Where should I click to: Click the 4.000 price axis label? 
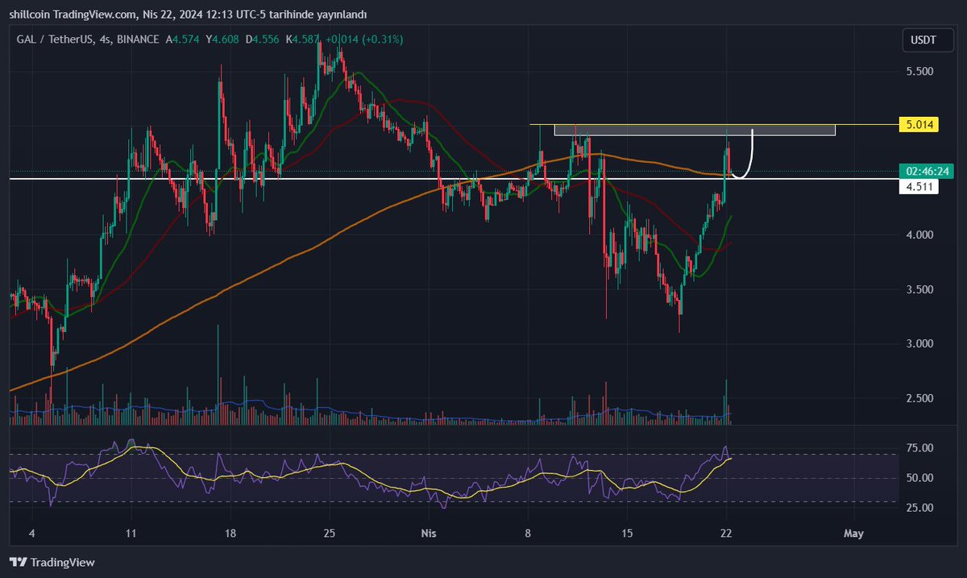coord(919,235)
